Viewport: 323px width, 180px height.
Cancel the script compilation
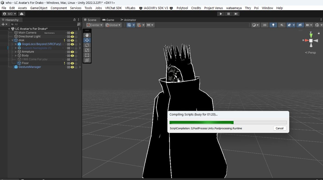280,128
